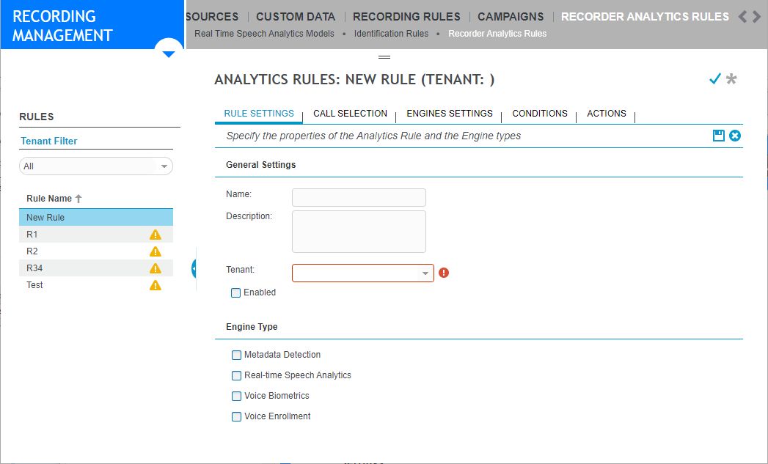The height and width of the screenshot is (464, 768).
Task: Open the Tenant dropdown in General Settings
Action: pos(425,272)
